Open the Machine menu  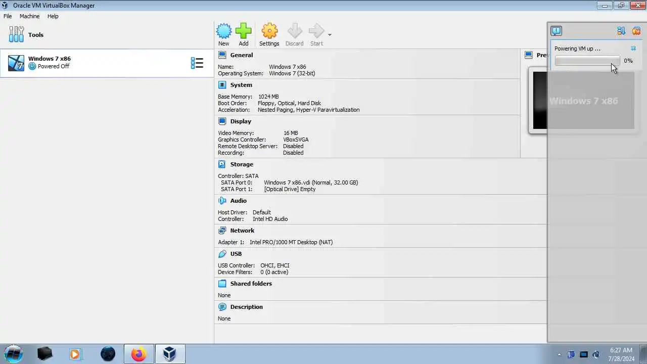click(x=29, y=16)
